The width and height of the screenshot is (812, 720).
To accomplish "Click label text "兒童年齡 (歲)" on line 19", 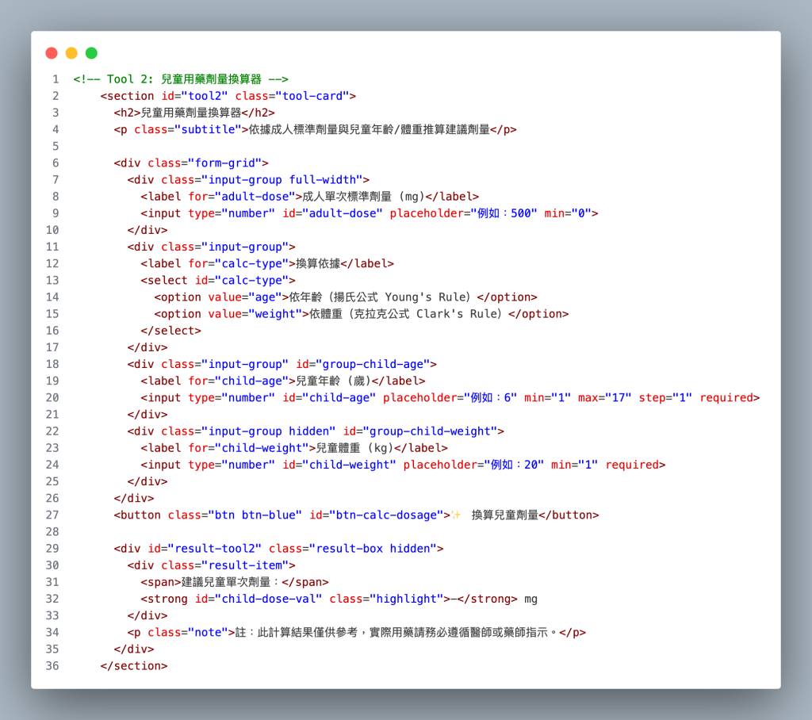I will (x=334, y=381).
